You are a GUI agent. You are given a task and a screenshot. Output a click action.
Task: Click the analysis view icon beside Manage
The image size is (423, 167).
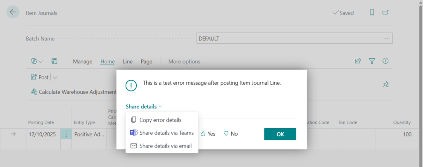54,61
